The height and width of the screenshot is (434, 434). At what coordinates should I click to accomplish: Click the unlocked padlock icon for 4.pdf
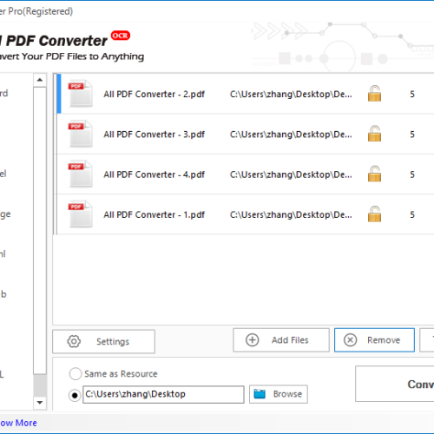pyautogui.click(x=374, y=174)
